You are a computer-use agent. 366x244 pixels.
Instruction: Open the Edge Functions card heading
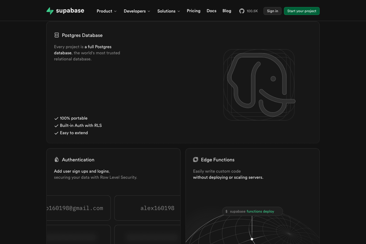218,160
